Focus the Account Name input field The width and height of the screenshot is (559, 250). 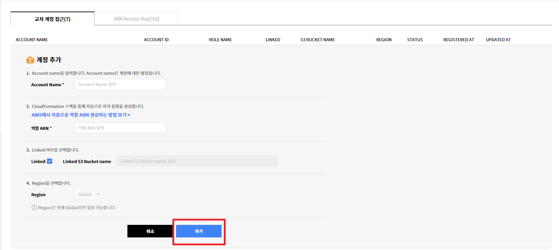click(x=120, y=84)
